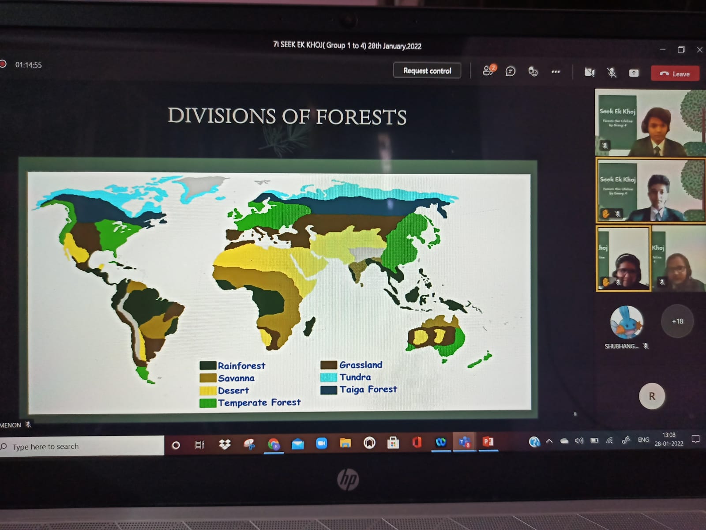Open Microsoft Store from the taskbar
The width and height of the screenshot is (706, 530).
pyautogui.click(x=393, y=443)
